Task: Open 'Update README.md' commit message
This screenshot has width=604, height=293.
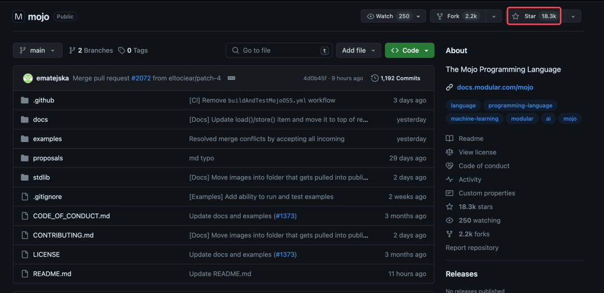Action: 220,274
